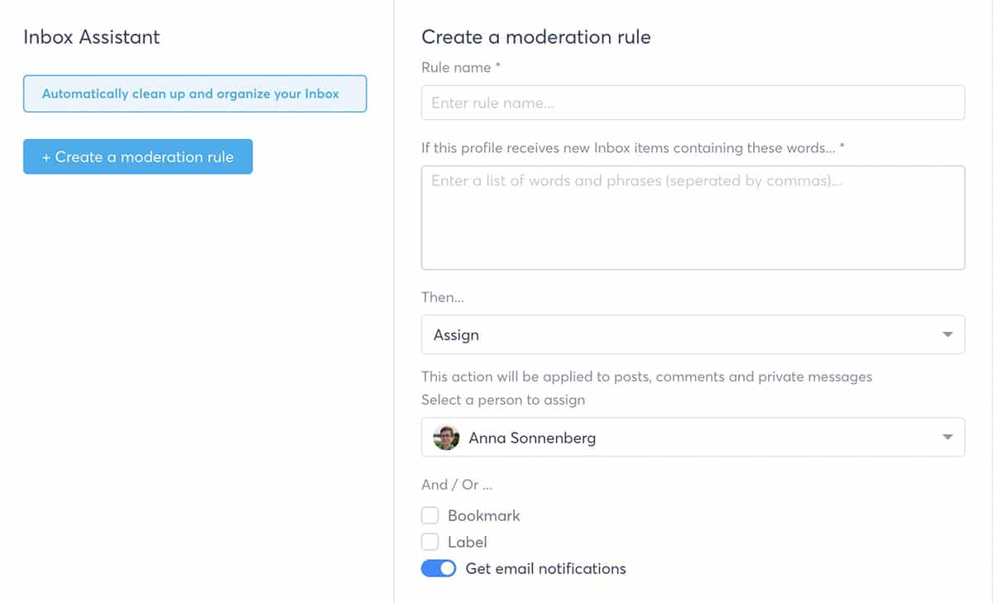This screenshot has width=993, height=603.
Task: Expand the person to assign selector
Action: click(692, 438)
